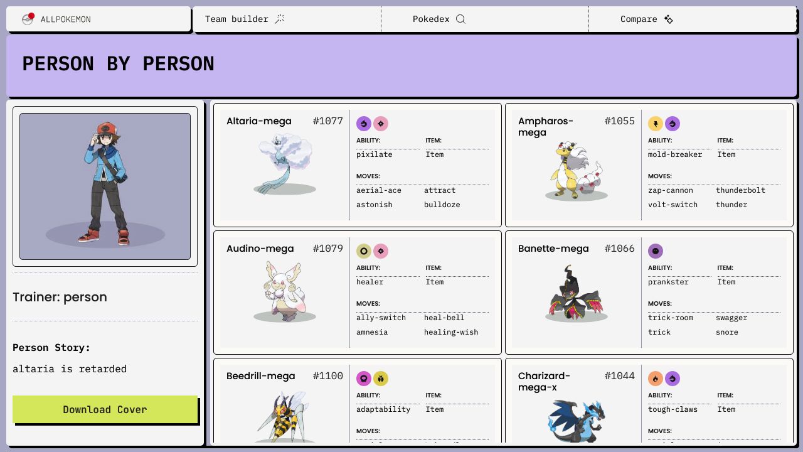Click the pixilate ability on Altaria-mega
The image size is (803, 452).
pos(375,154)
